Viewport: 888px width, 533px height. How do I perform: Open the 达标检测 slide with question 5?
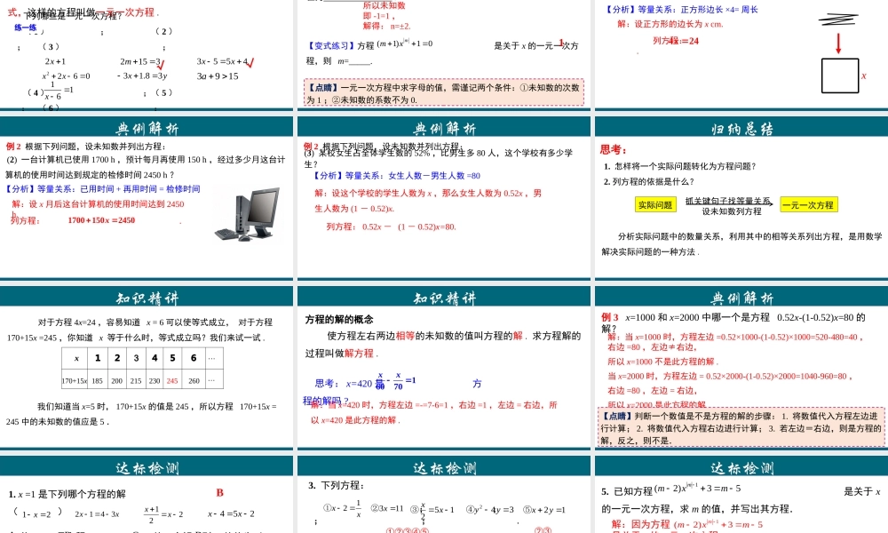click(x=741, y=495)
